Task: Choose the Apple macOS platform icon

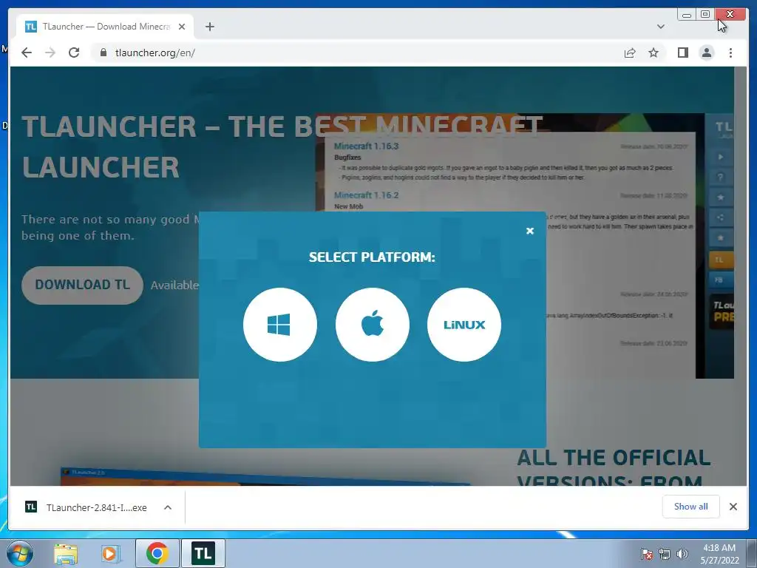Action: click(373, 325)
